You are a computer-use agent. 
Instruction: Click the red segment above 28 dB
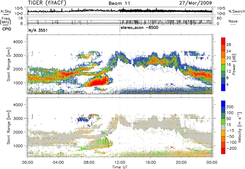[x=223, y=41]
